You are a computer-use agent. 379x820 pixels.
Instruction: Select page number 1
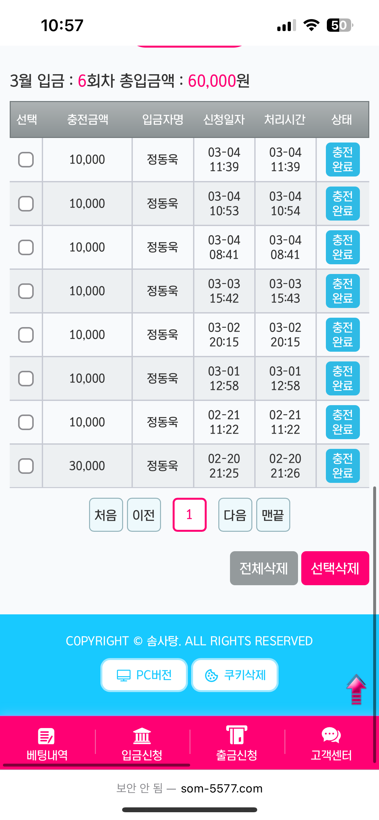tap(189, 515)
